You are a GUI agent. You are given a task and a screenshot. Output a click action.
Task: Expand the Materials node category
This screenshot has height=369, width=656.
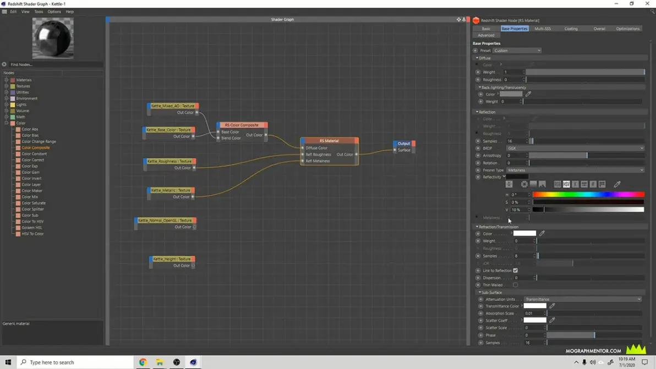click(x=6, y=80)
